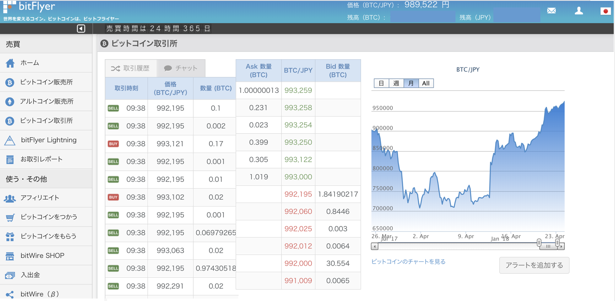This screenshot has width=615, height=301.
Task: Go to ホーム in the sidebar
Action: tap(46, 63)
